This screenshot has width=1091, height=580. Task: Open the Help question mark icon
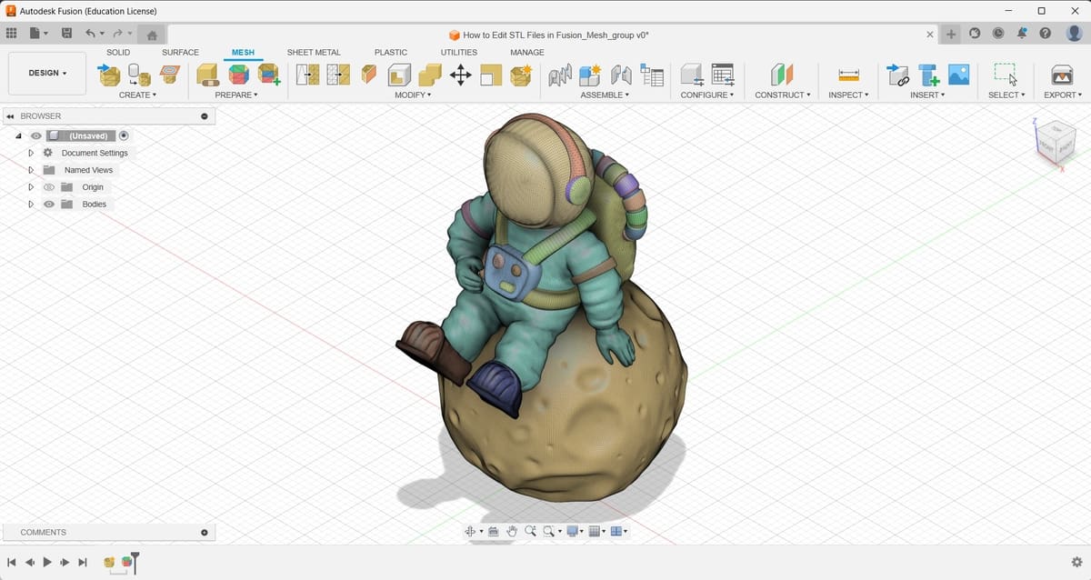pos(1046,34)
